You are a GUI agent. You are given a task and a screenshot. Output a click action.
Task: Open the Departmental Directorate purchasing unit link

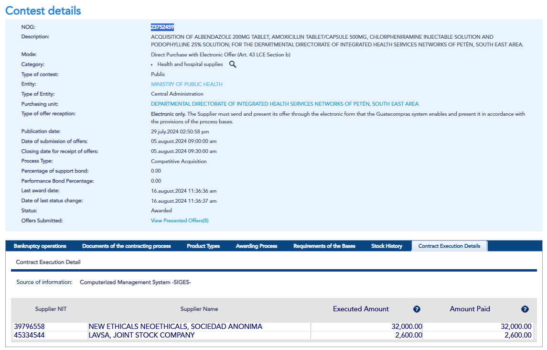(285, 104)
